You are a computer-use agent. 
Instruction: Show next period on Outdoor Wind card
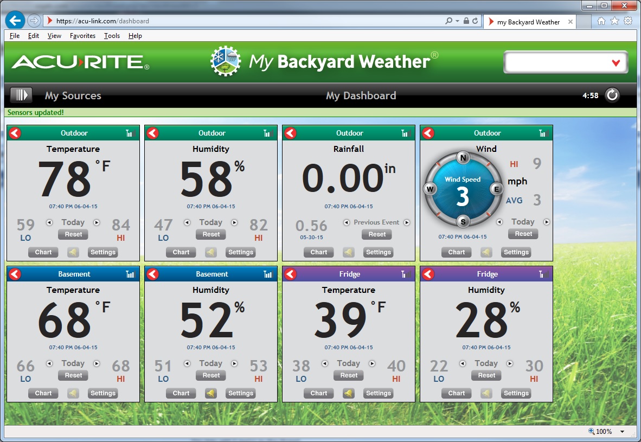pyautogui.click(x=547, y=222)
